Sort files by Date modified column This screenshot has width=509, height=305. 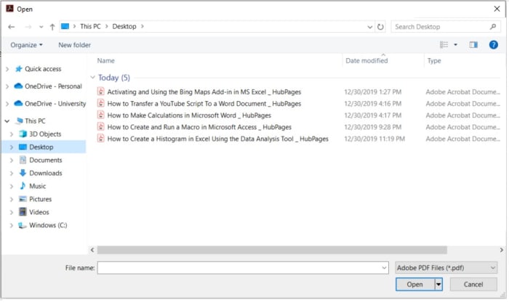click(x=366, y=60)
